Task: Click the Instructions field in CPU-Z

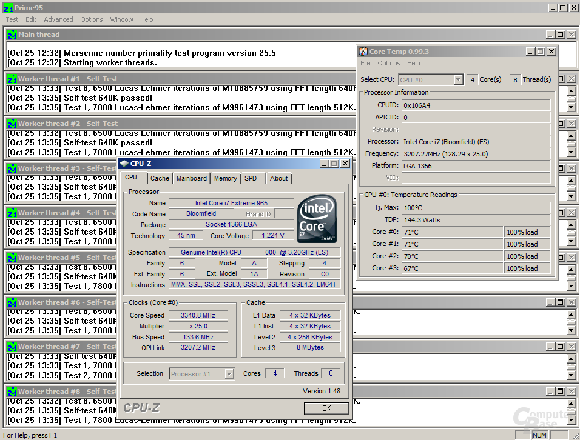Action: tap(254, 284)
